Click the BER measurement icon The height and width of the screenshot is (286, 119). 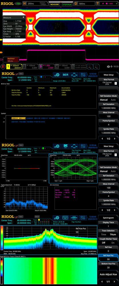coord(66,75)
